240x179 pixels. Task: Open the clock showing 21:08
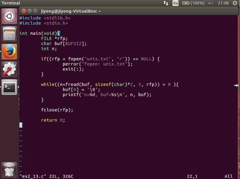(223, 3)
